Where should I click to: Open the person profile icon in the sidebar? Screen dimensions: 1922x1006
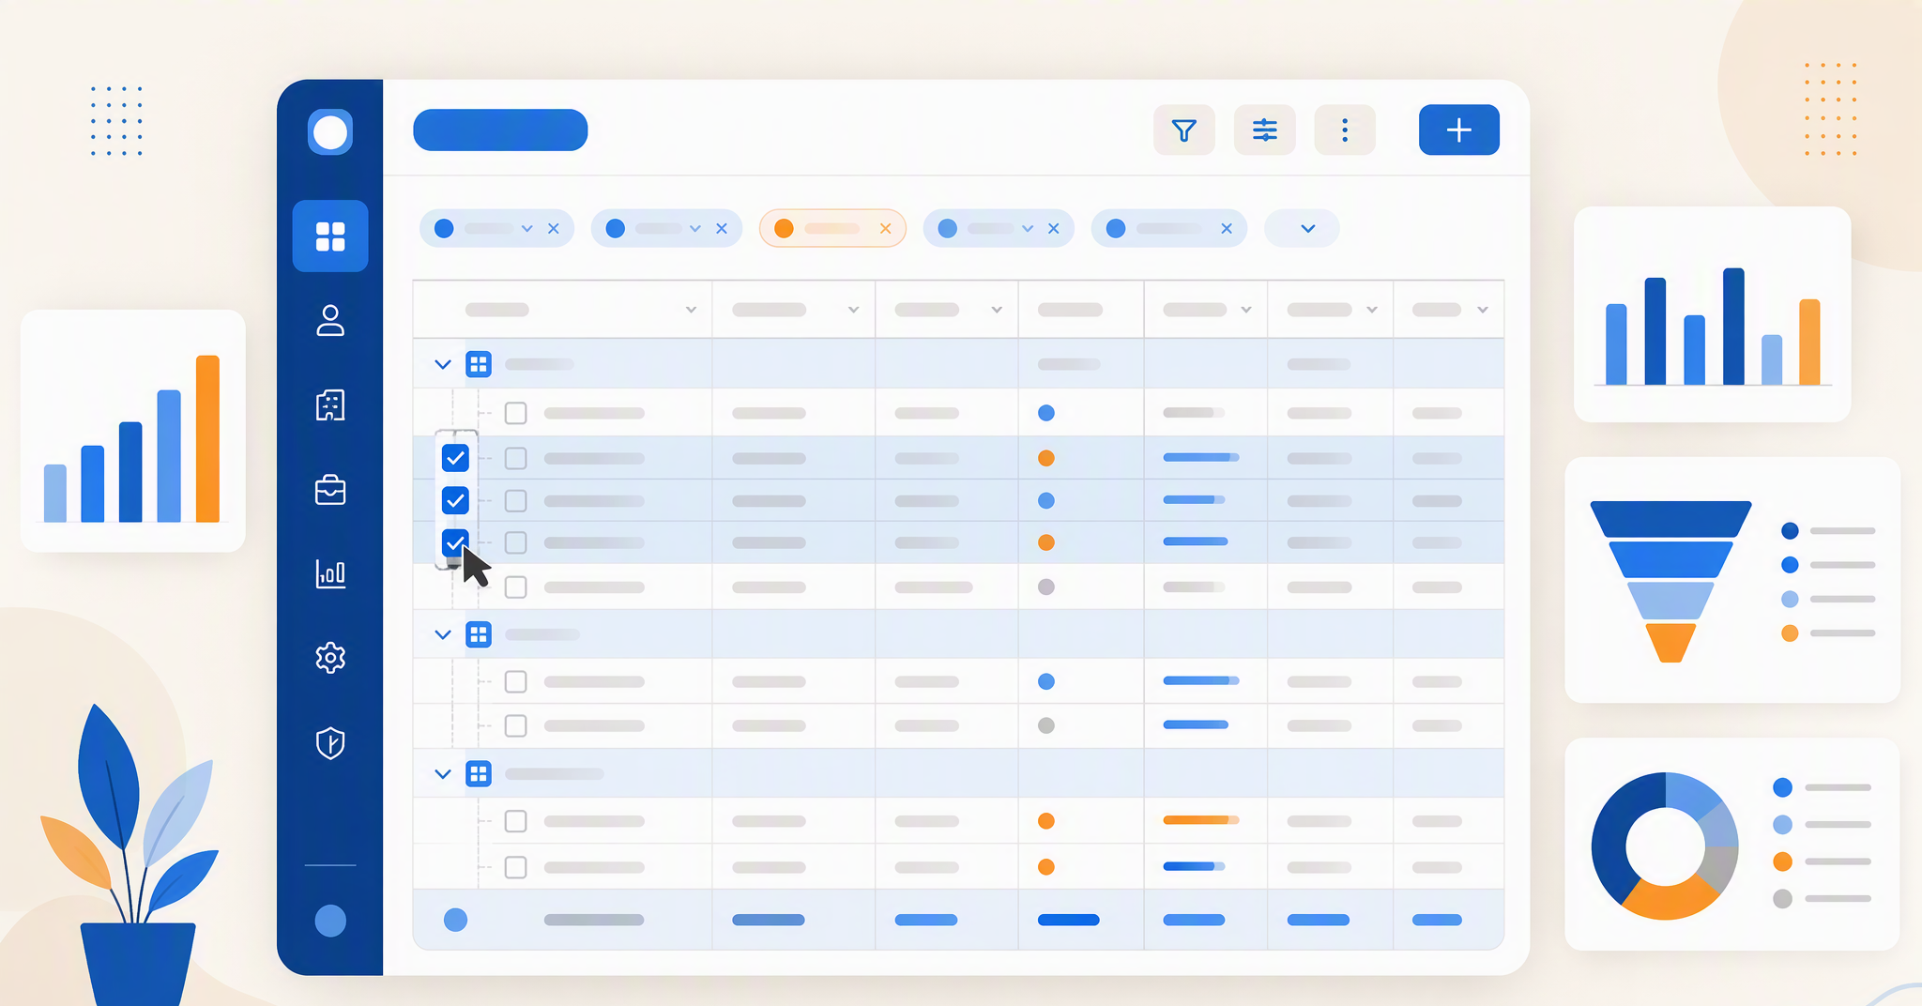330,320
